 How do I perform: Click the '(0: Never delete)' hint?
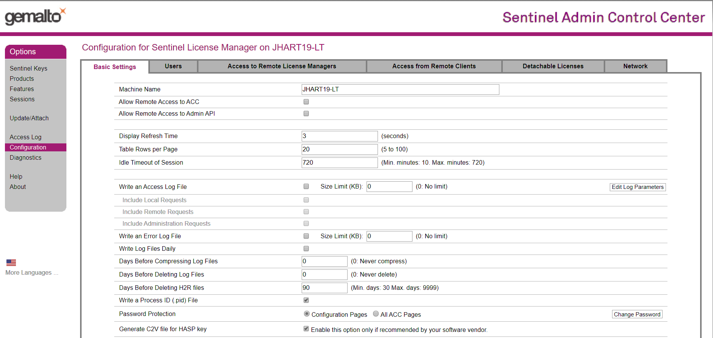(374, 274)
